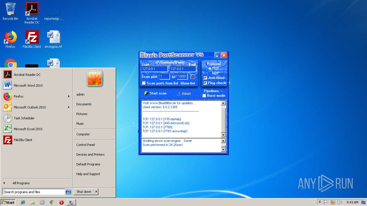
Task: Expand the Firefox submenu arrow
Action: pyautogui.click(x=69, y=96)
